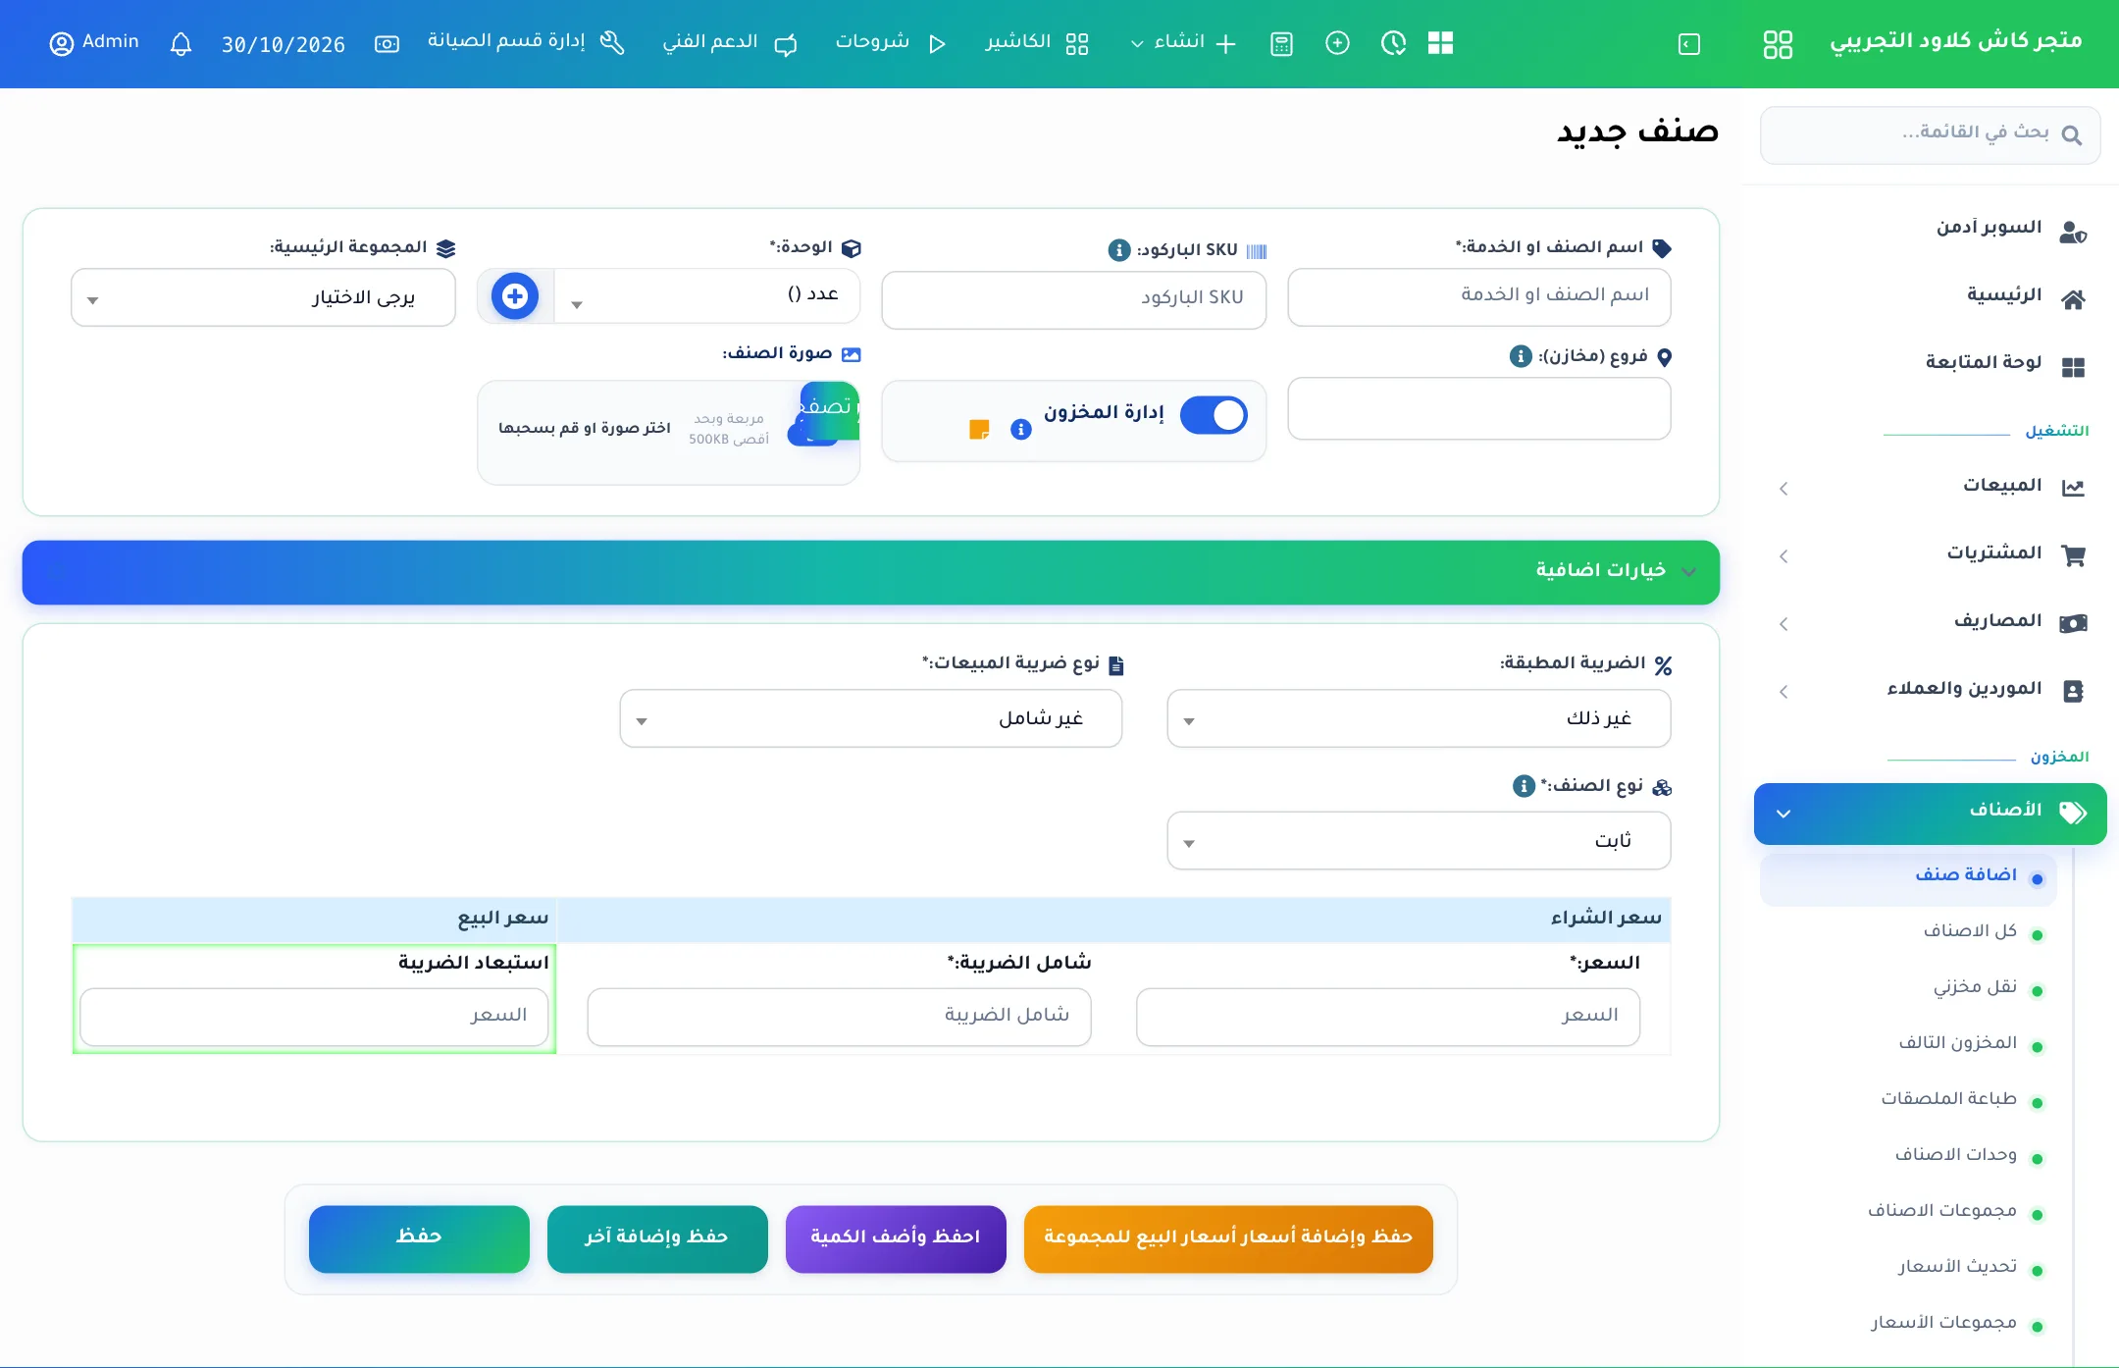The height and width of the screenshot is (1368, 2119).
Task: Open the نوع ضريبة المبيعات dropdown
Action: [871, 718]
